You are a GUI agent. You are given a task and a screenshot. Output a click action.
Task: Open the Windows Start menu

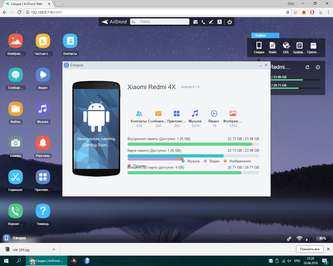click(x=6, y=261)
